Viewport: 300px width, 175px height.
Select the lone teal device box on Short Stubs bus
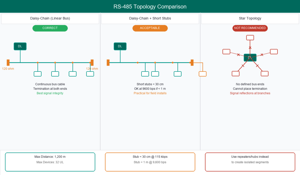(178, 74)
